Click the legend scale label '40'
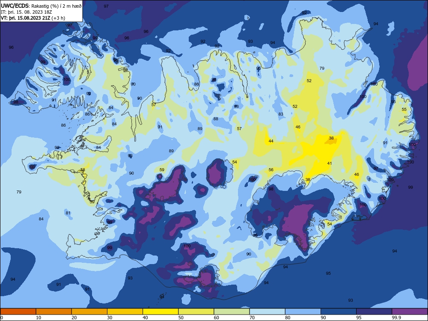This screenshot has height=321, width=428. [145, 318]
